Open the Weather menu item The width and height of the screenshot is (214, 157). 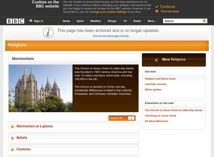(x=96, y=21)
